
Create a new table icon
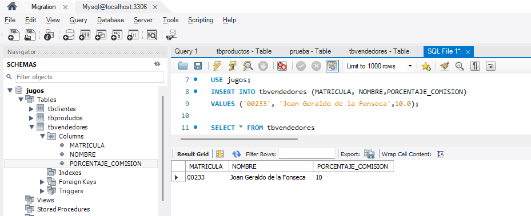click(85, 35)
